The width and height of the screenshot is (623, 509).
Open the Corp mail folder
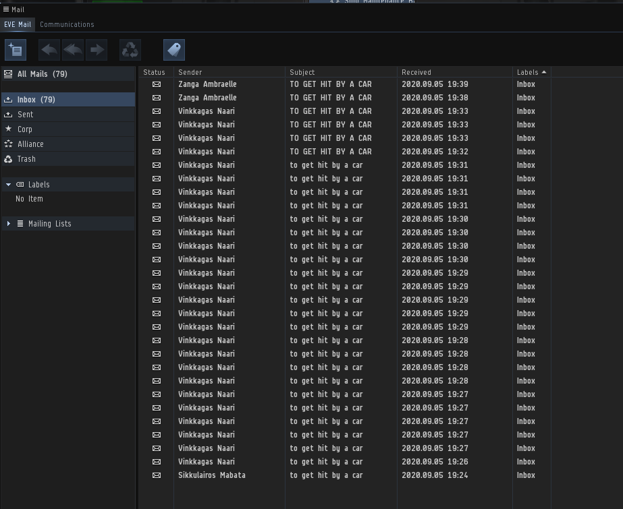tap(68, 129)
